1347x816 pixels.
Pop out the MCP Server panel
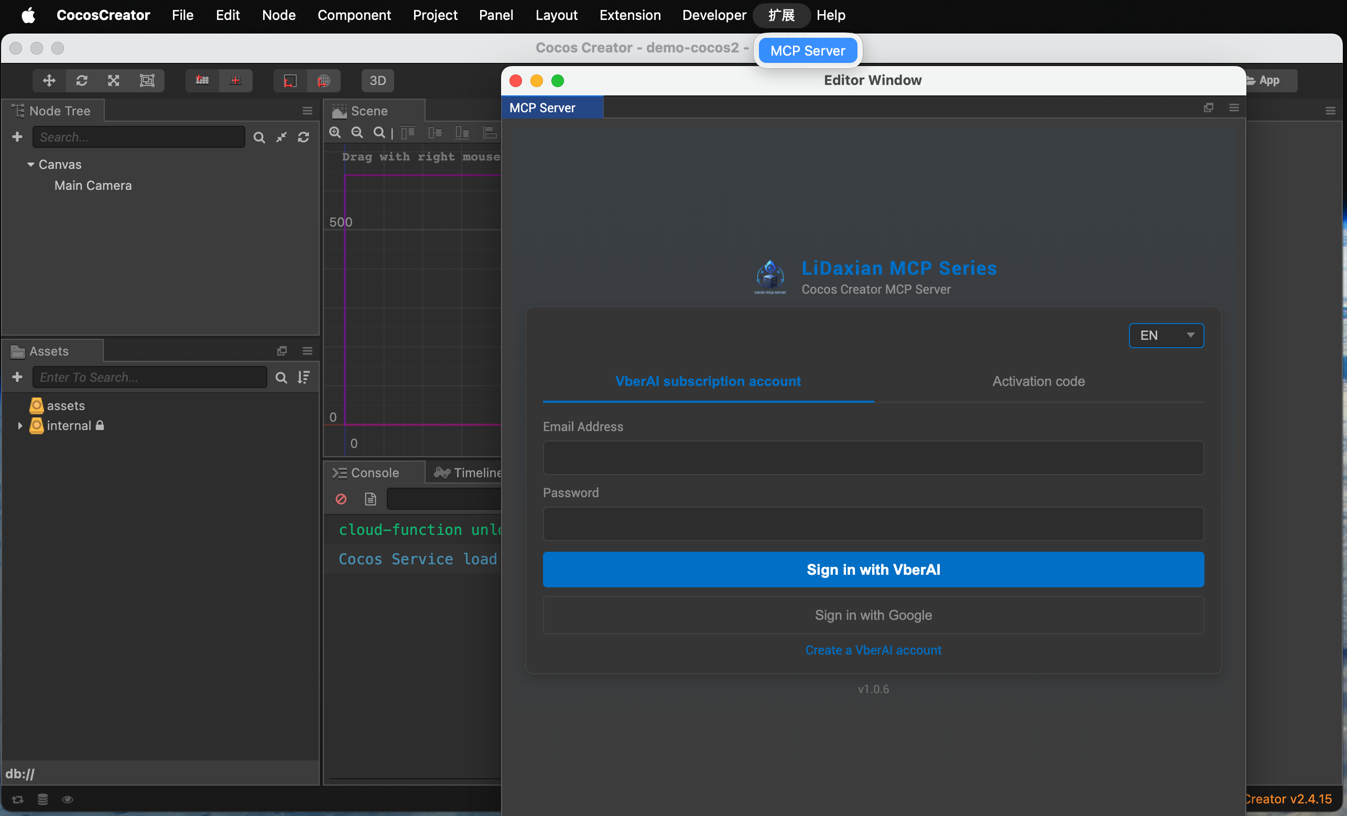[x=1208, y=108]
